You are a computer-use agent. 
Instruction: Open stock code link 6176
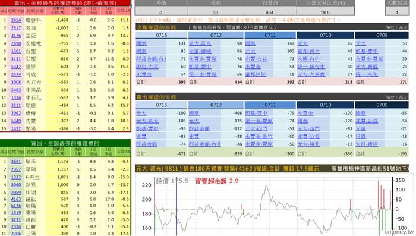tap(16, 206)
